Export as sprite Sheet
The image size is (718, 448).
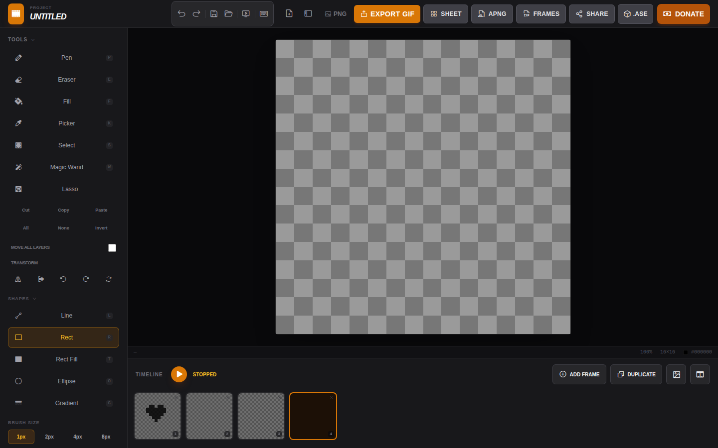(x=446, y=14)
